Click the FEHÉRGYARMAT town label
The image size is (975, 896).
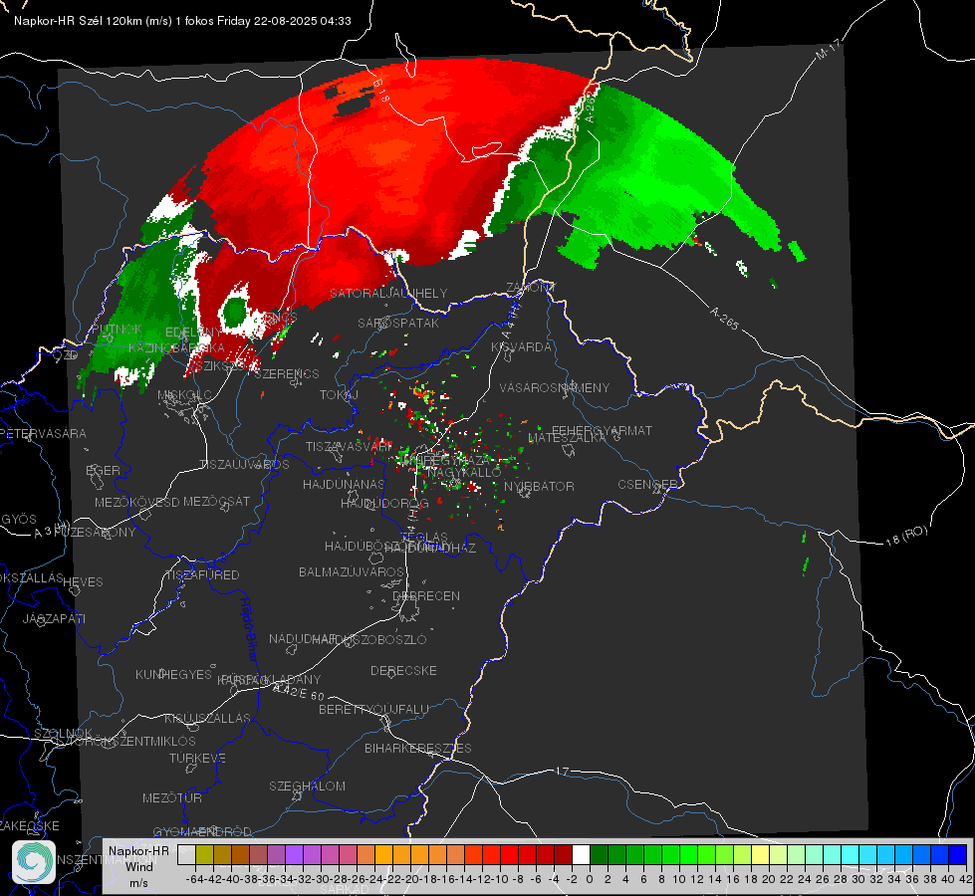(x=602, y=430)
